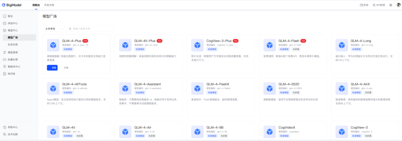Click the GLM-4-Air cube icon
The width and height of the screenshot is (402, 141).
point(125,132)
